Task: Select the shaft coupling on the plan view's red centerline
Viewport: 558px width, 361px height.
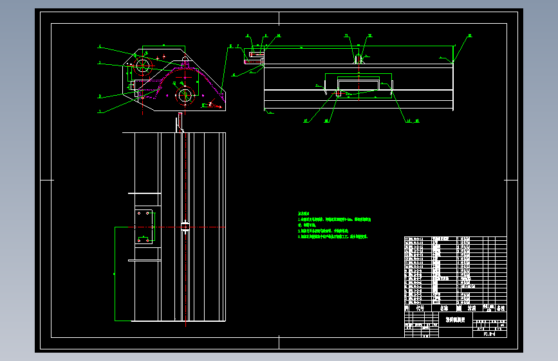Action: click(x=185, y=227)
